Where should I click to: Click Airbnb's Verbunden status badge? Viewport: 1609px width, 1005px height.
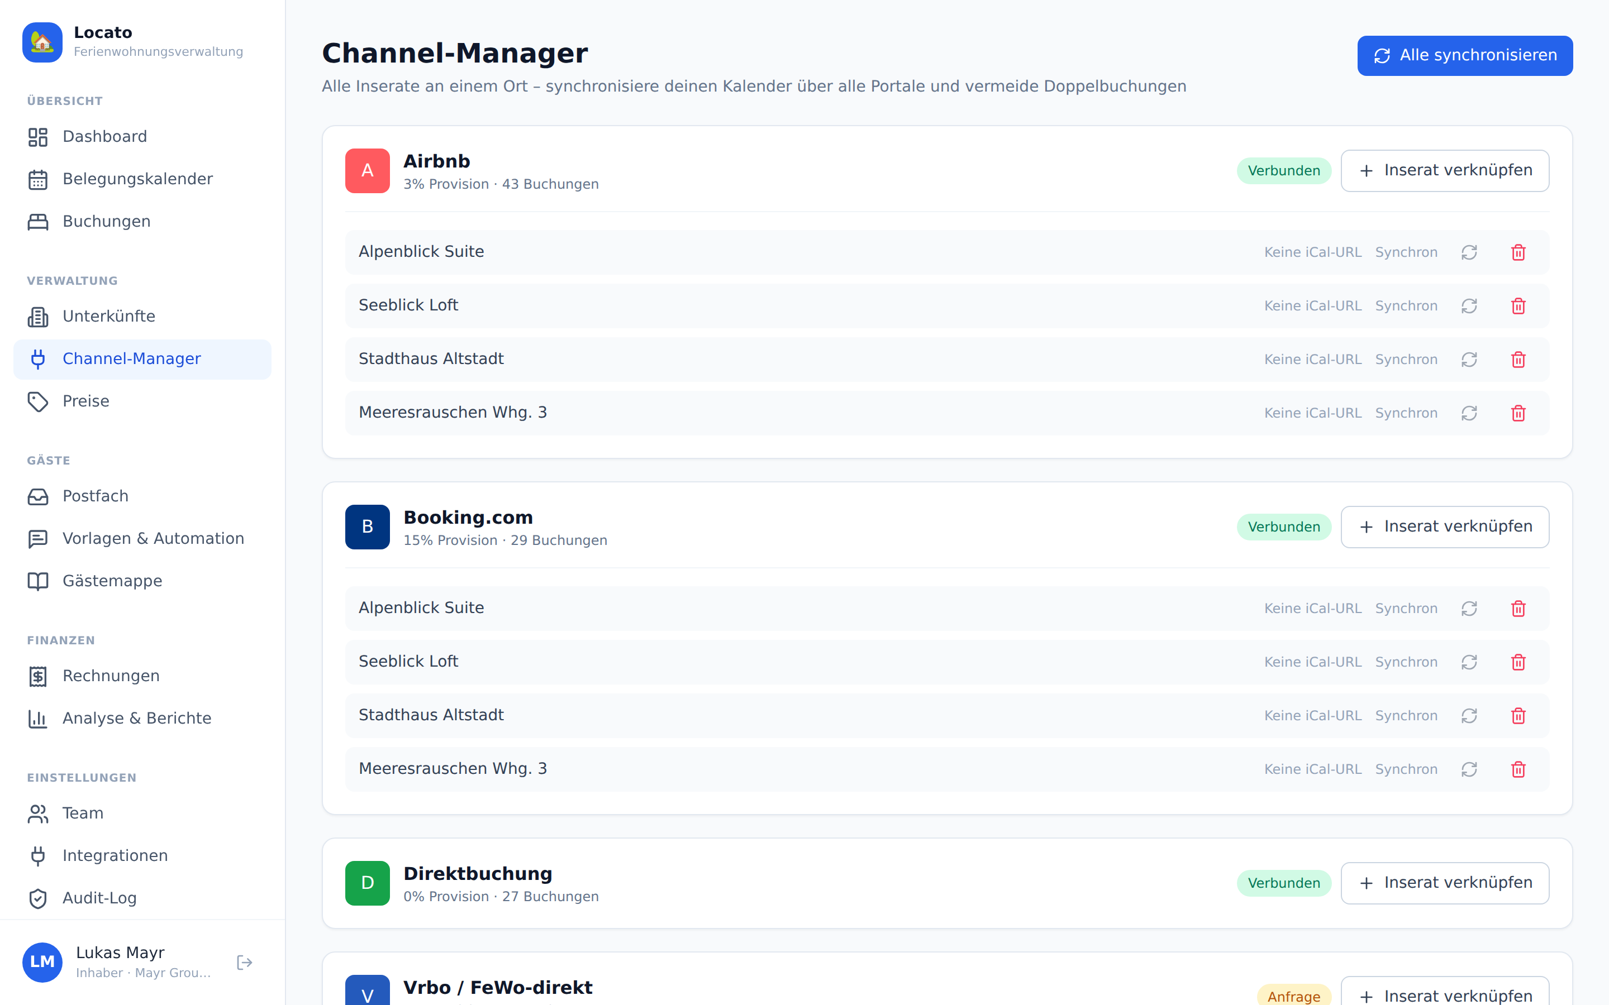pyautogui.click(x=1284, y=171)
